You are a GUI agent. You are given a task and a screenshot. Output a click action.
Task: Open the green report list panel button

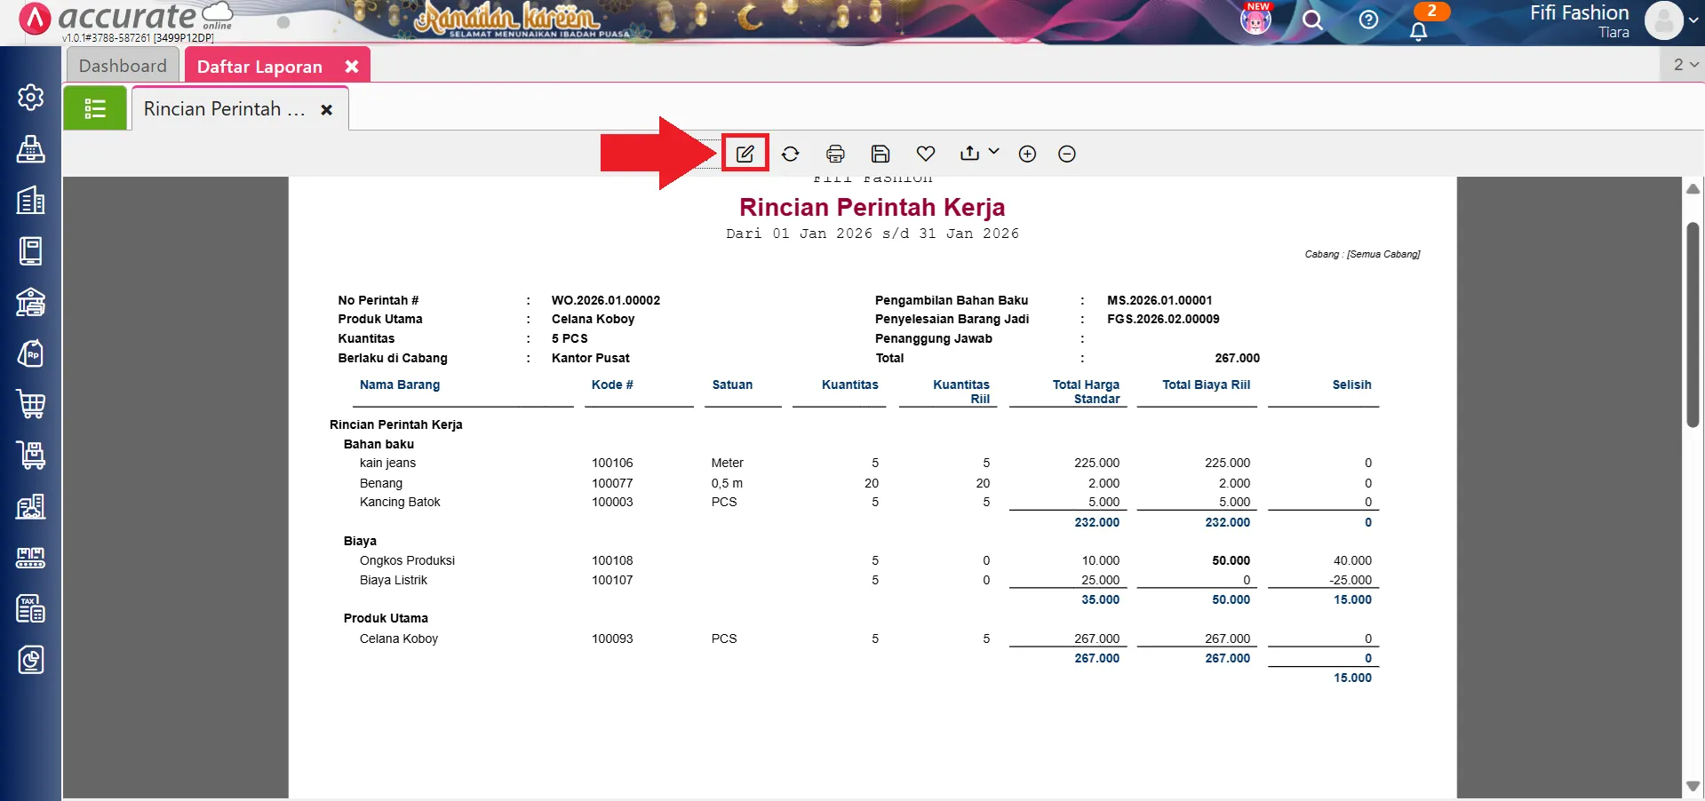point(94,107)
